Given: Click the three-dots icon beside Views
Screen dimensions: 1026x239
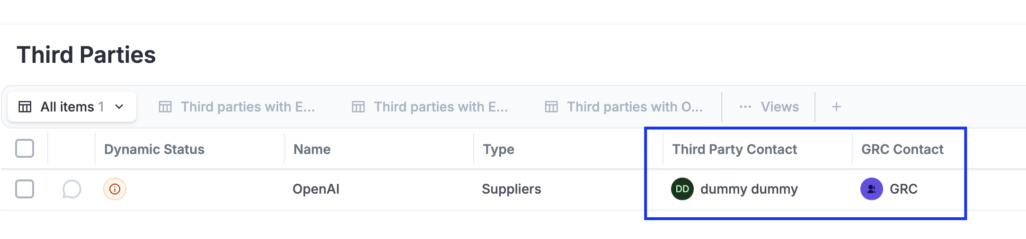Looking at the screenshot, I should pyautogui.click(x=745, y=107).
